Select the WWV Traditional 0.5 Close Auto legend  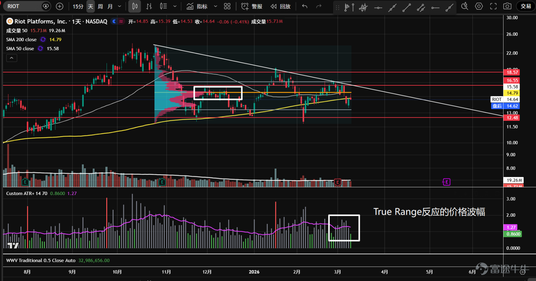(x=41, y=261)
